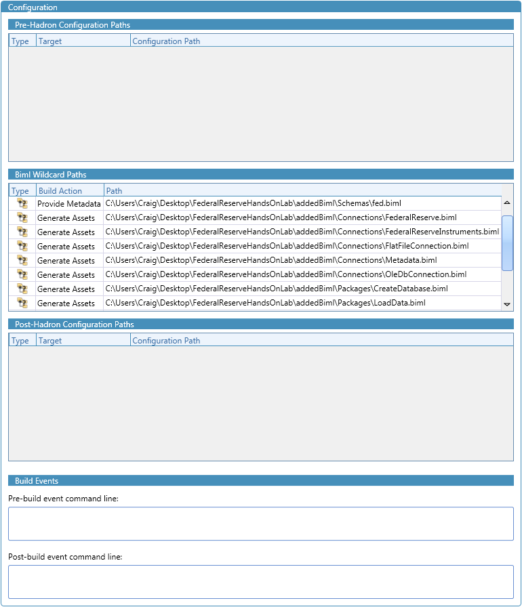Click the type icon in the fed.biml row
522x607 pixels.
(22, 204)
